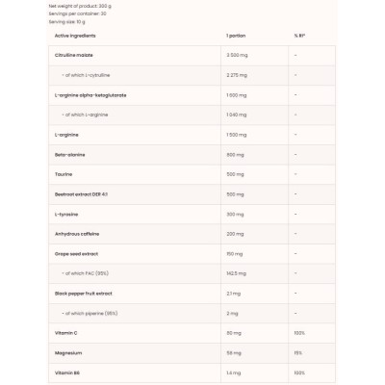Select the Anhydrous caffeine 200 mg value

coord(235,234)
